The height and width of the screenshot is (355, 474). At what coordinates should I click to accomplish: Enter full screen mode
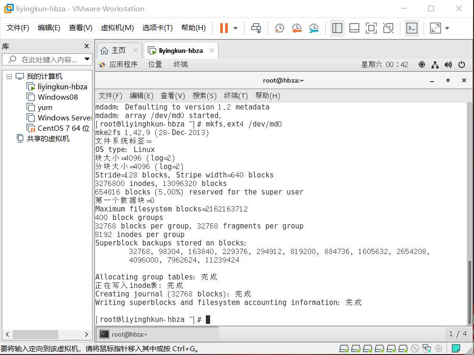(371, 28)
